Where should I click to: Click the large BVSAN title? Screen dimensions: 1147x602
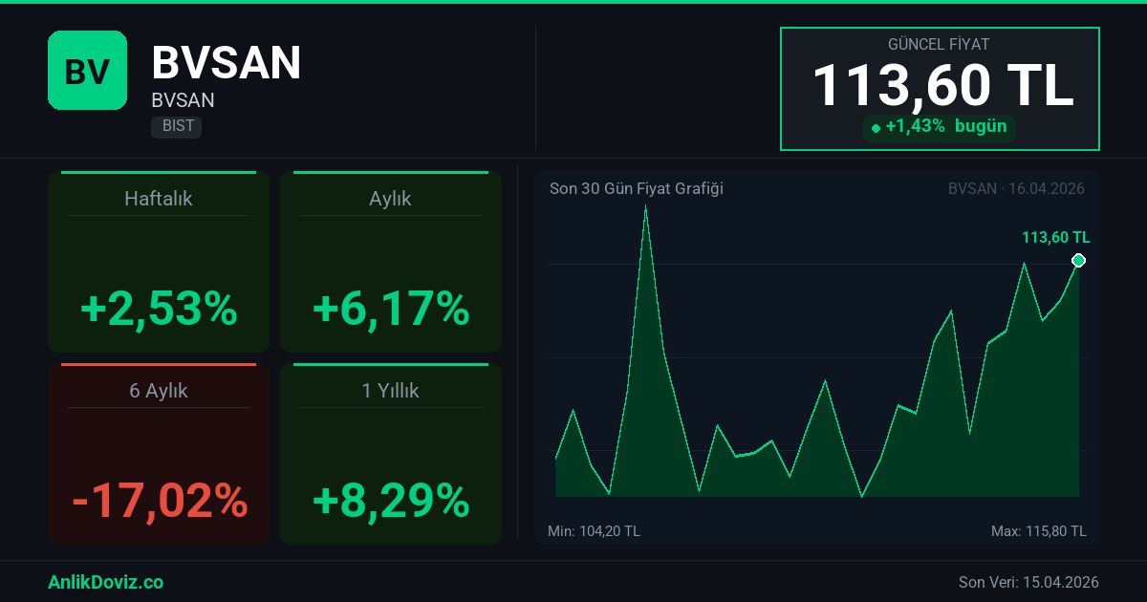tap(227, 63)
